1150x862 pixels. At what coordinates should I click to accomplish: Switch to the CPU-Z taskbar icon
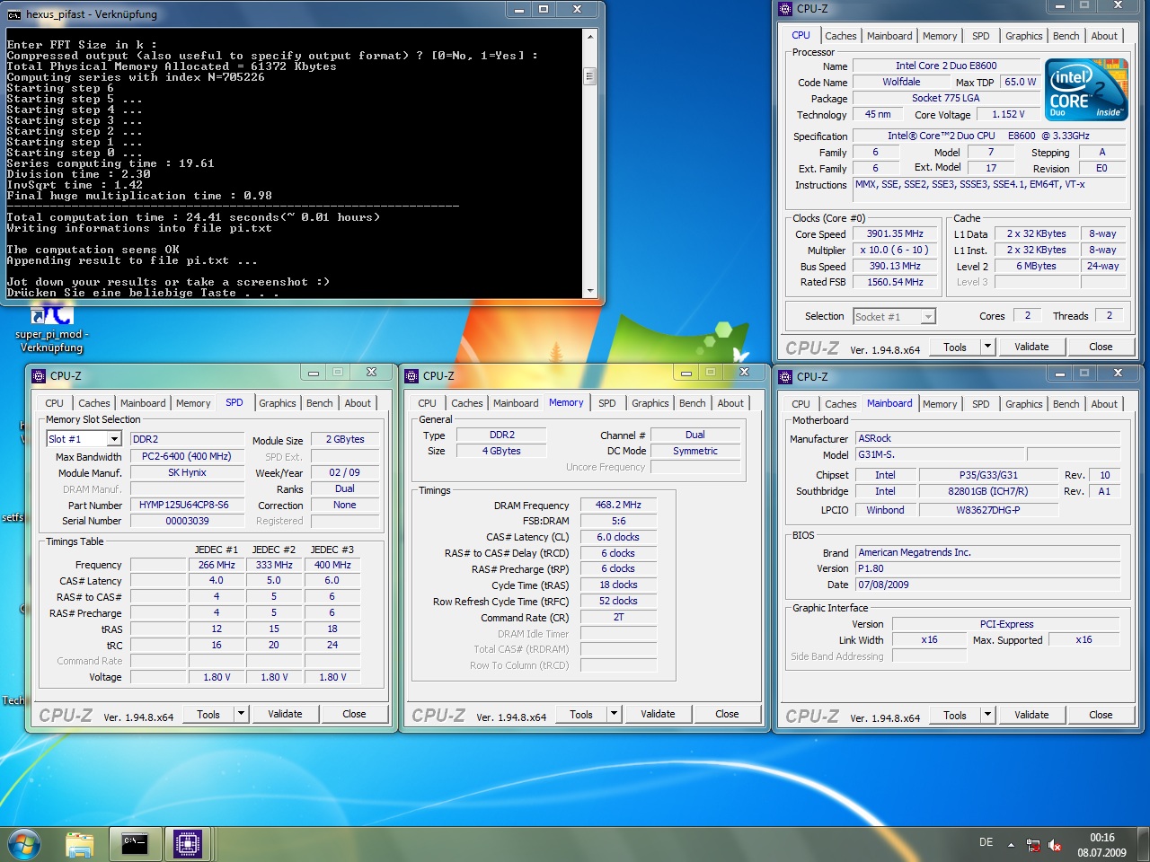point(187,844)
